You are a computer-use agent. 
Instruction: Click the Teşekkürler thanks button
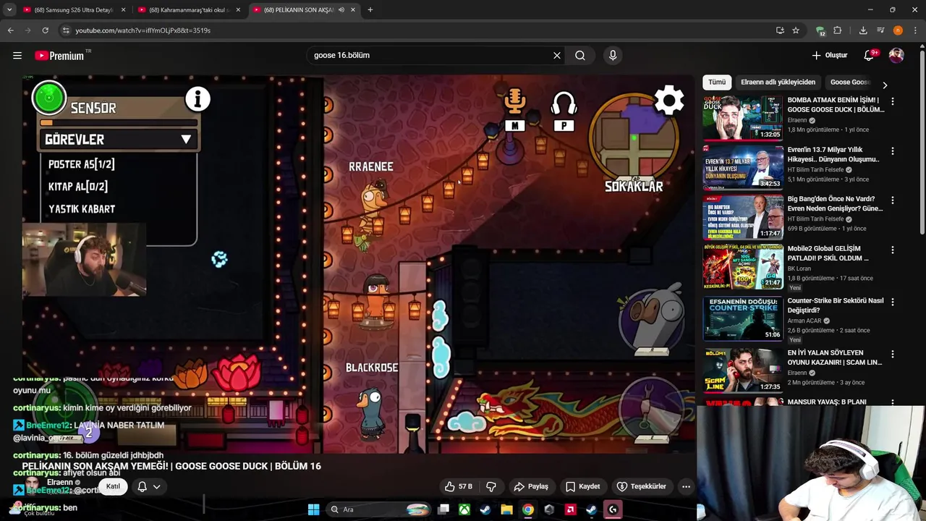pos(642,486)
